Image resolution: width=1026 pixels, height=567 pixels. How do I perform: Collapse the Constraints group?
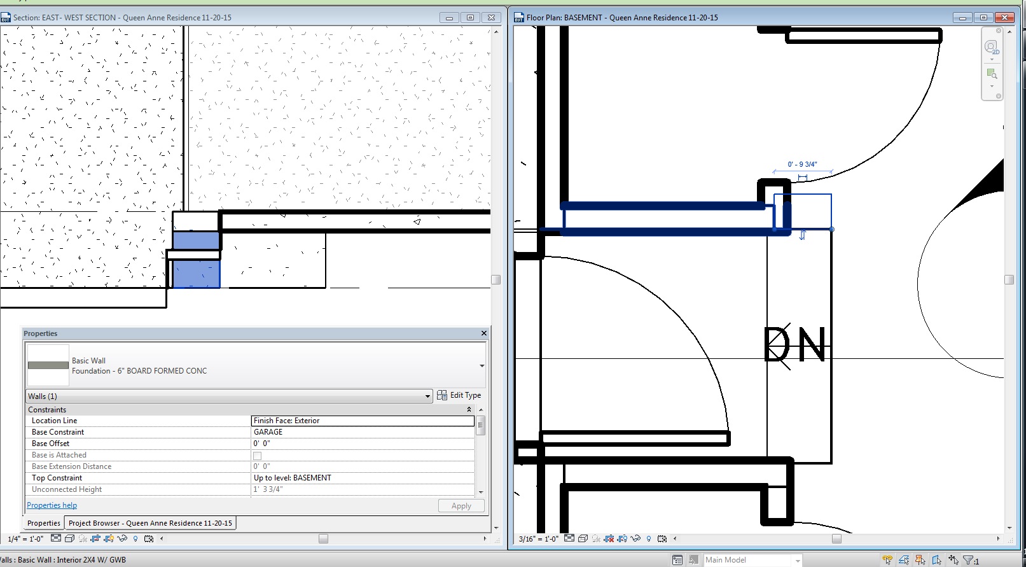tap(469, 410)
